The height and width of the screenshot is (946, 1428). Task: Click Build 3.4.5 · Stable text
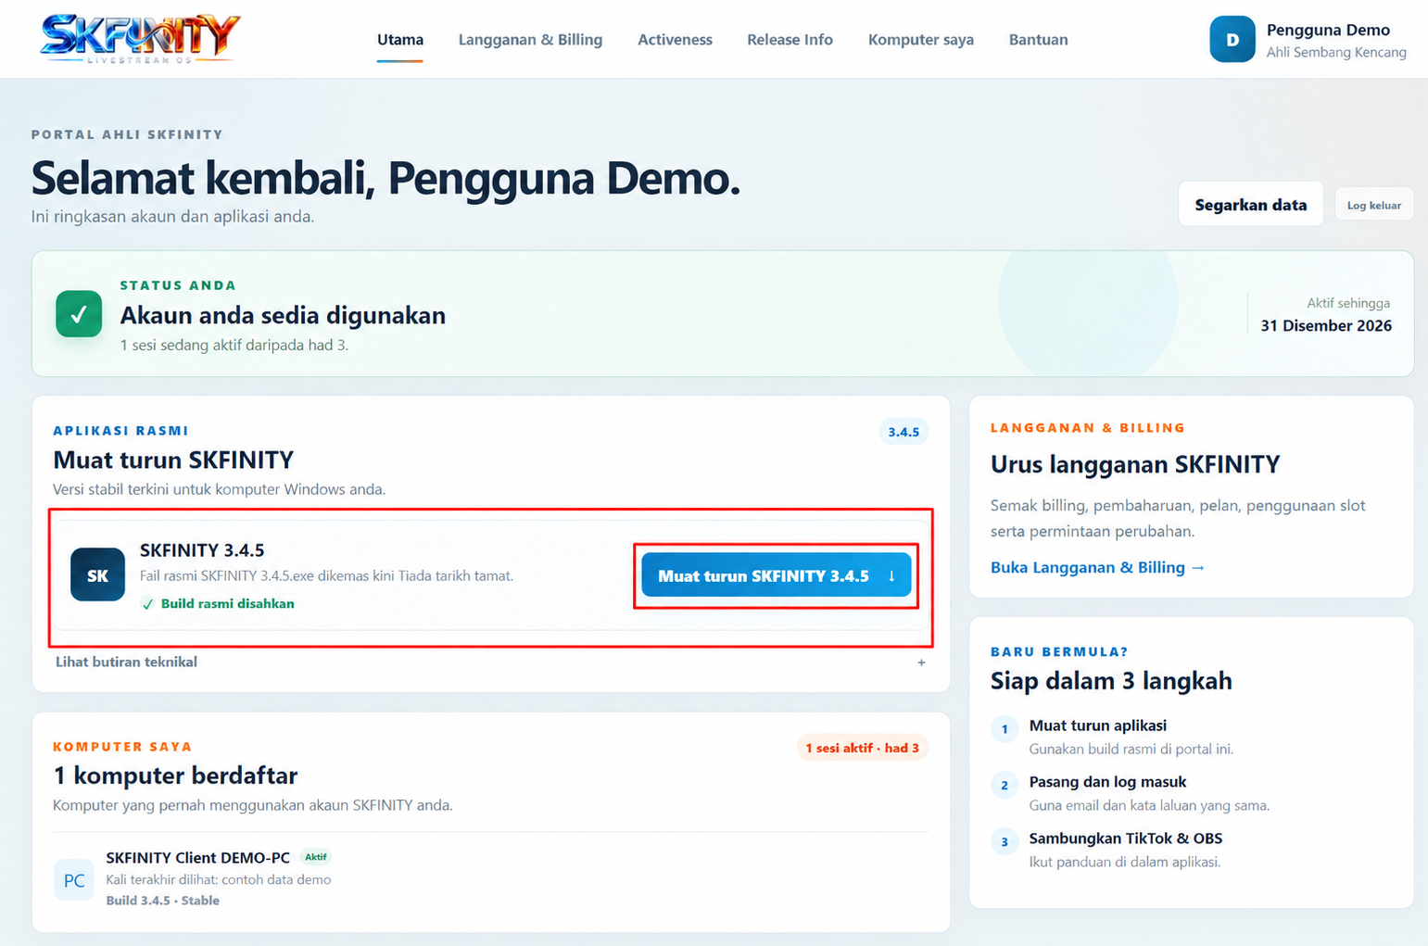point(162,901)
